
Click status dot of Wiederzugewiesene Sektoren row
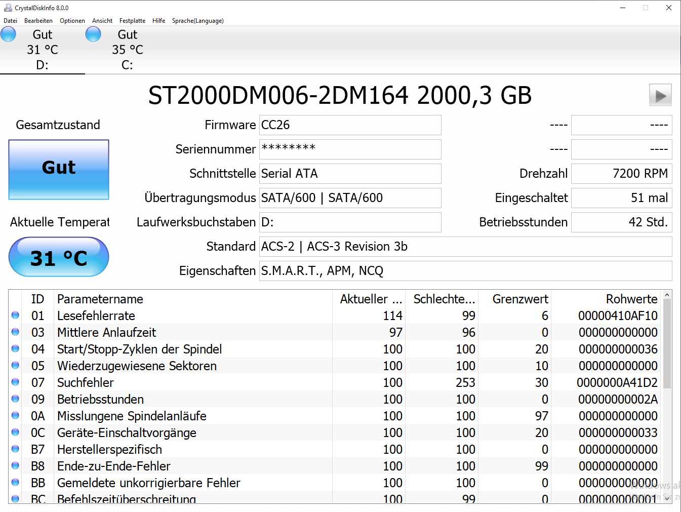15,365
